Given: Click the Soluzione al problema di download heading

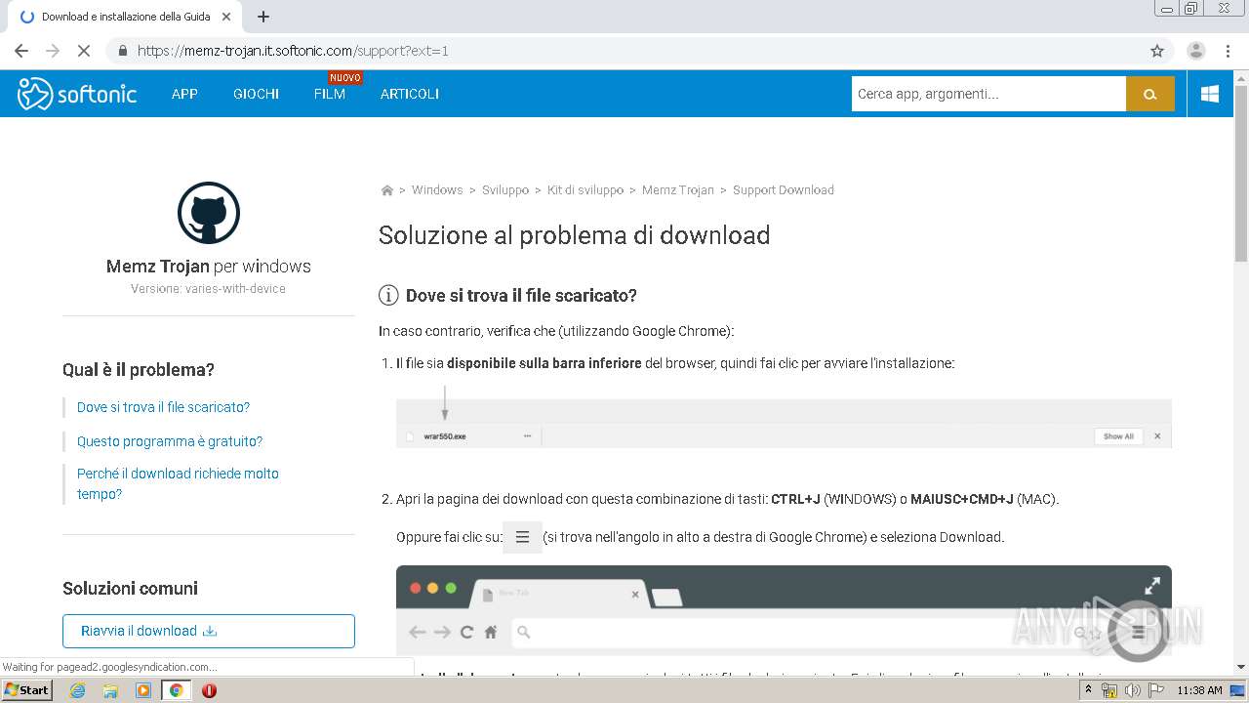Looking at the screenshot, I should (574, 235).
